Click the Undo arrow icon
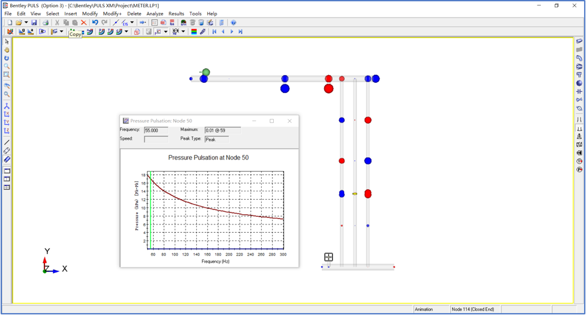 [x=95, y=23]
